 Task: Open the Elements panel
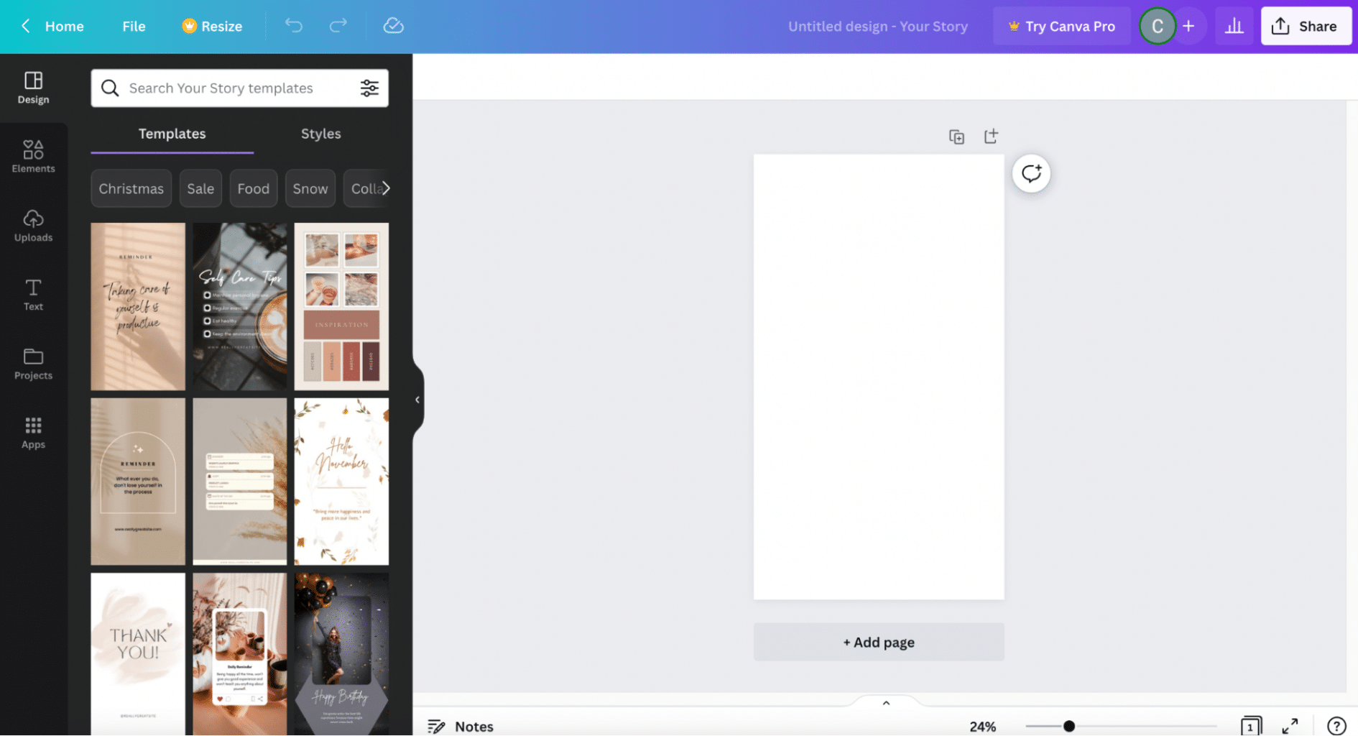tap(33, 157)
